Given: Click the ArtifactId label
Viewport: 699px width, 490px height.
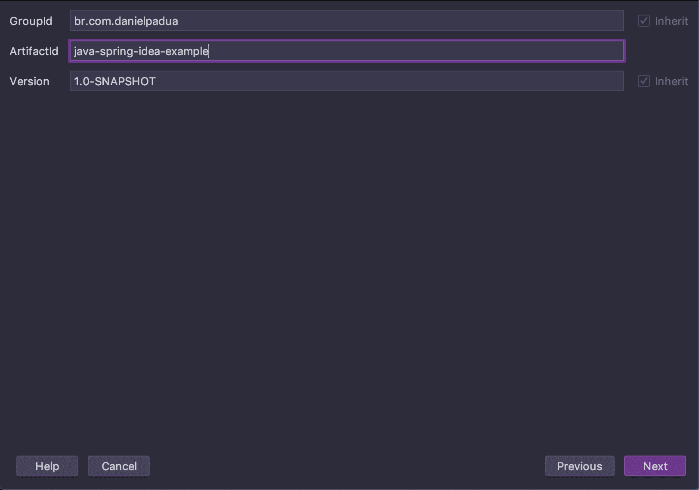Looking at the screenshot, I should click(33, 51).
